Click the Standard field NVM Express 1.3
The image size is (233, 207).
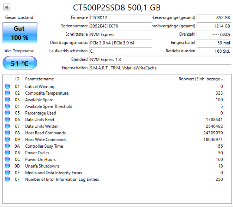point(160,59)
